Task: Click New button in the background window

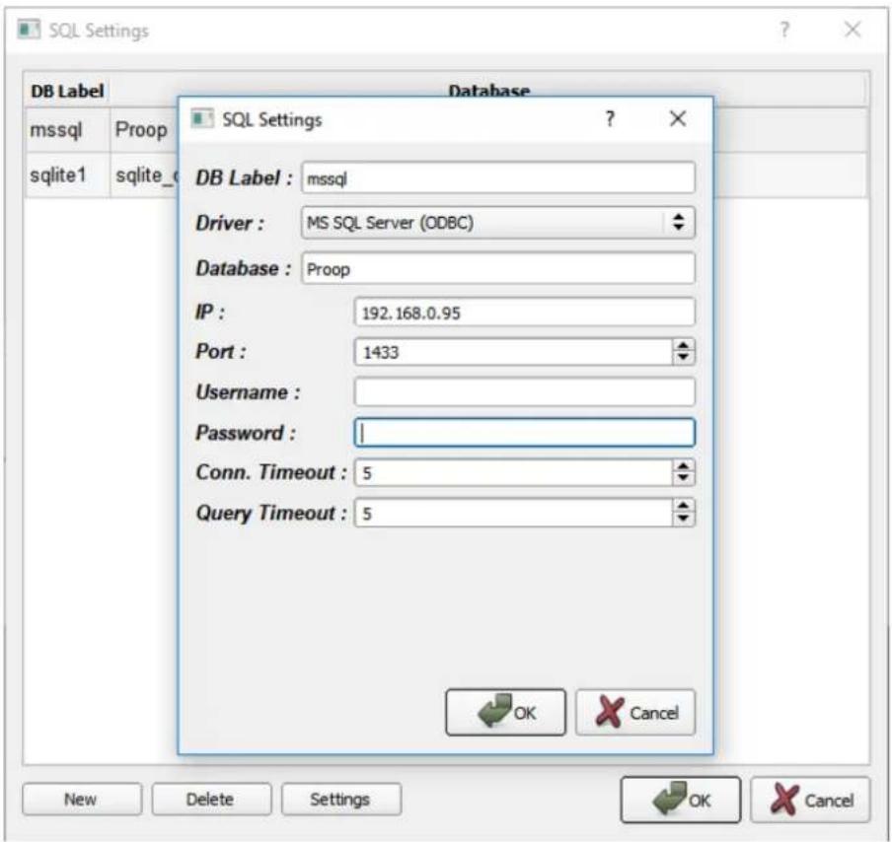Action: coord(82,800)
